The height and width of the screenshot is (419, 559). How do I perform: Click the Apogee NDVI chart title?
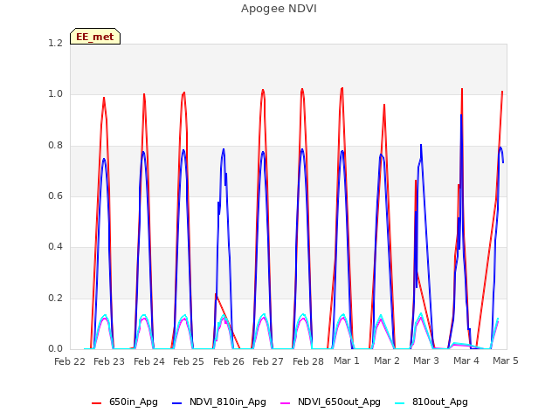click(x=279, y=9)
